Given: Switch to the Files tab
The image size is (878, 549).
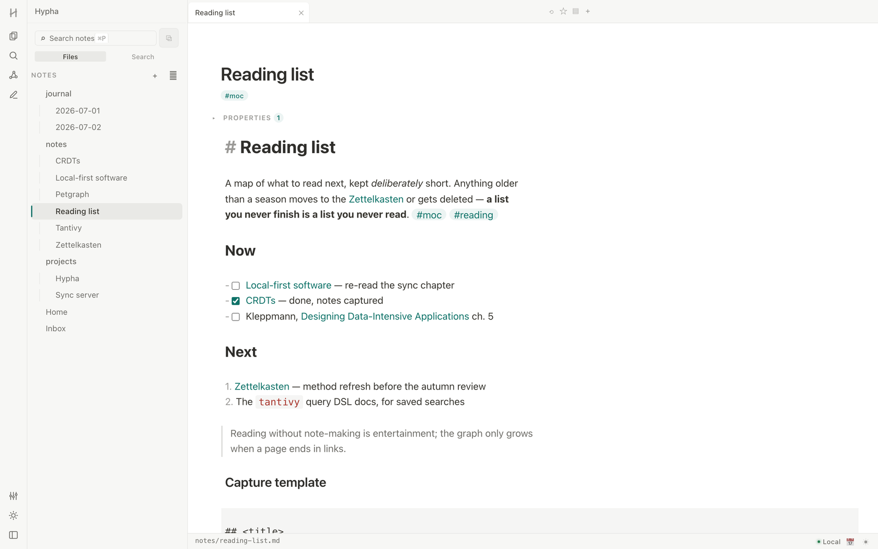Looking at the screenshot, I should (x=71, y=56).
